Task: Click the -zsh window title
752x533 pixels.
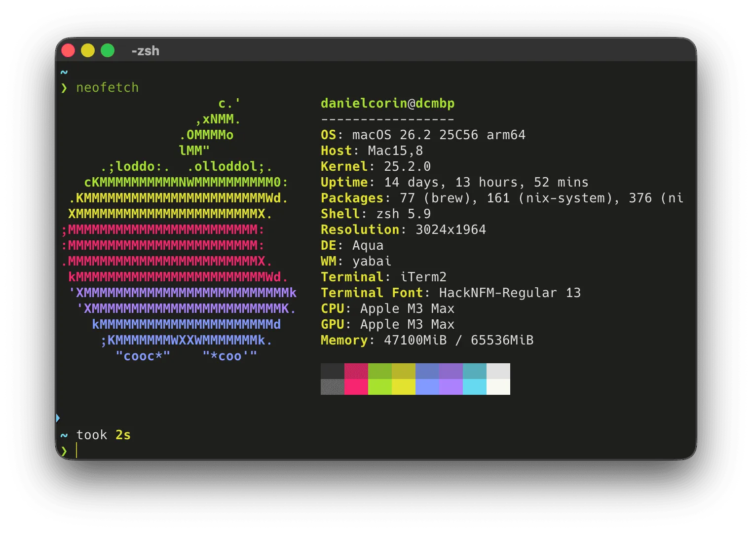Action: tap(145, 51)
